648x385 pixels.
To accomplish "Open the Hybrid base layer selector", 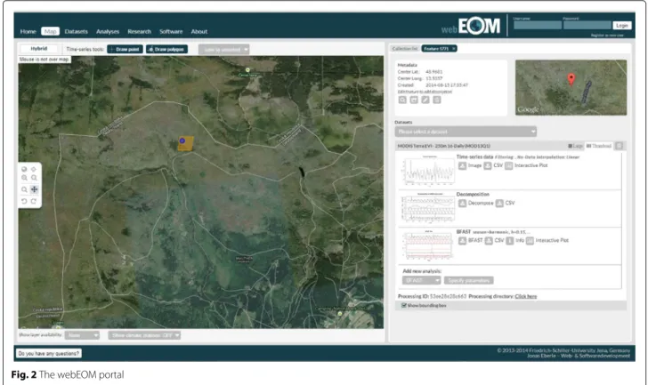I will pyautogui.click(x=39, y=49).
